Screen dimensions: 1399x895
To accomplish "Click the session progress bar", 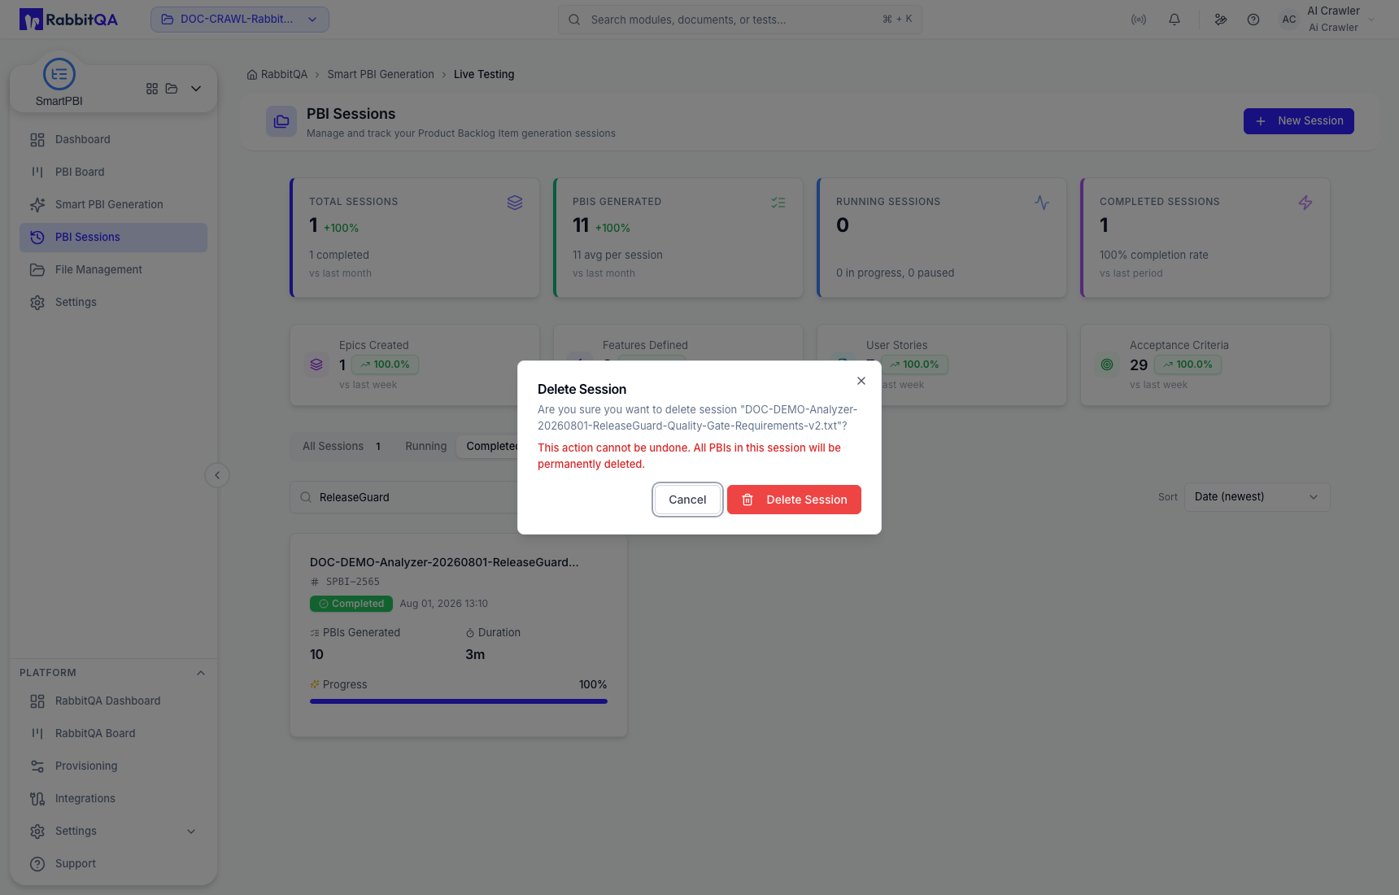I will 459,701.
